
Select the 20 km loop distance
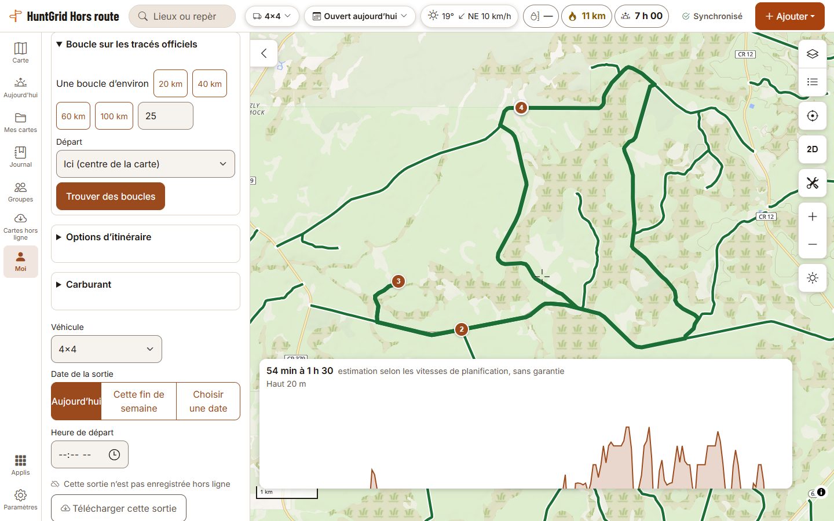click(x=170, y=83)
